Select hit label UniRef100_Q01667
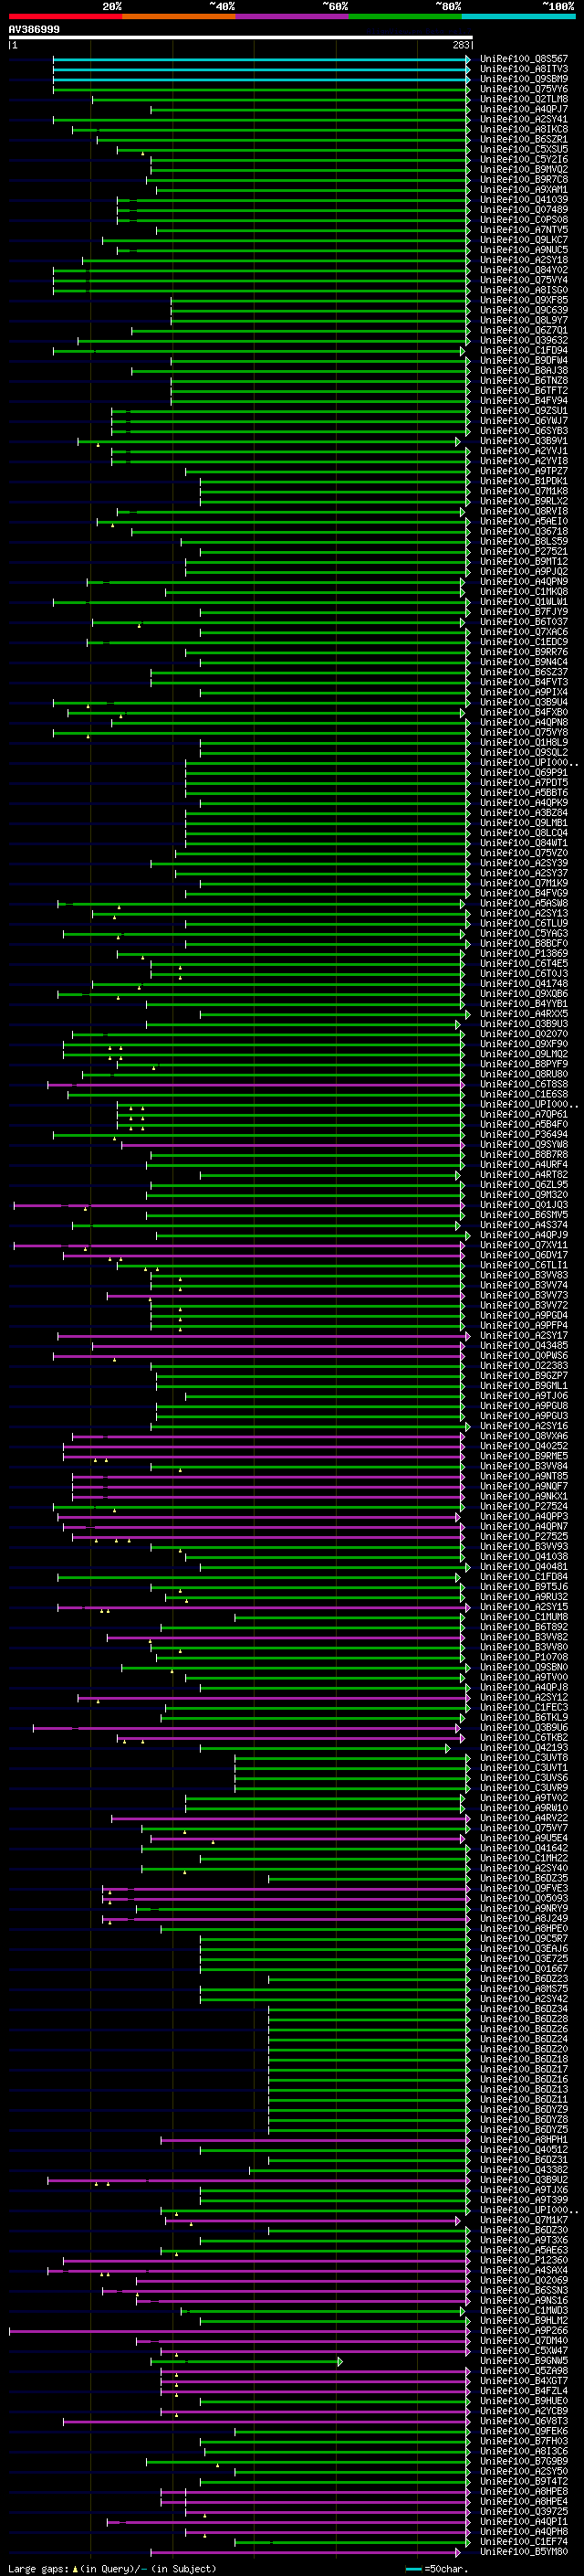 524,1968
